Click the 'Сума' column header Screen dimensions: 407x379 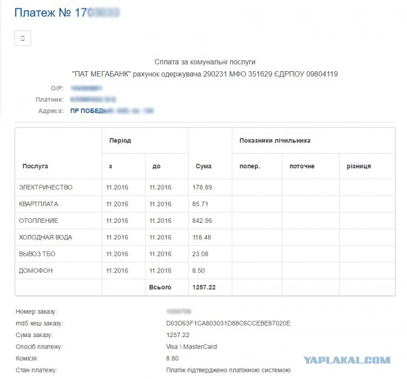pos(203,166)
